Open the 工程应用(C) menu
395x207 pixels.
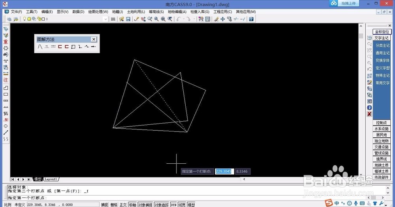click(223, 12)
